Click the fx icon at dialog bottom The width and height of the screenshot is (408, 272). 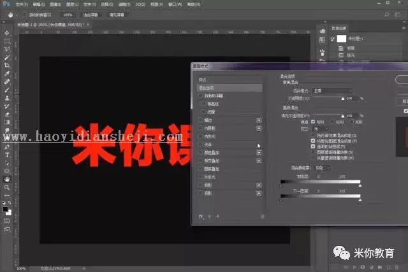201,217
